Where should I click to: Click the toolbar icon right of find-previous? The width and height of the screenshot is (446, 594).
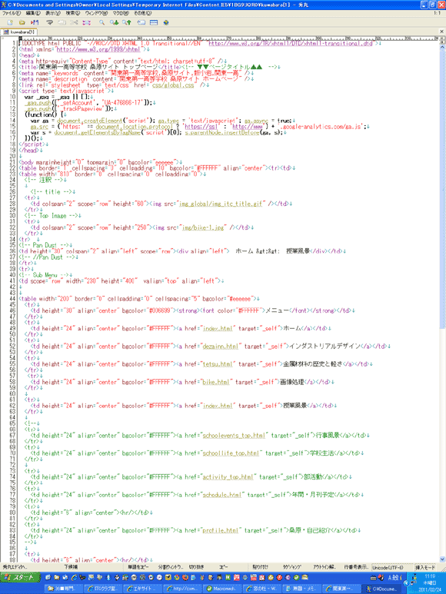[x=141, y=22]
